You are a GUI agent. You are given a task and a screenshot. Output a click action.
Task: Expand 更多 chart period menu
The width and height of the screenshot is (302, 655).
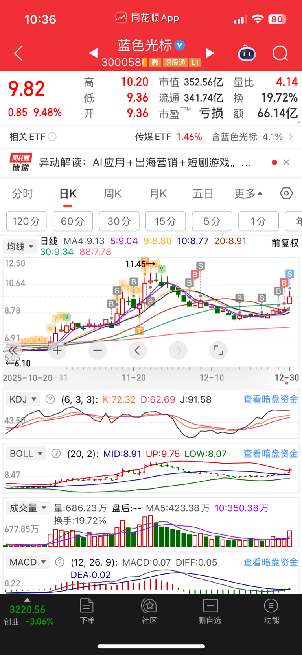pyautogui.click(x=249, y=193)
